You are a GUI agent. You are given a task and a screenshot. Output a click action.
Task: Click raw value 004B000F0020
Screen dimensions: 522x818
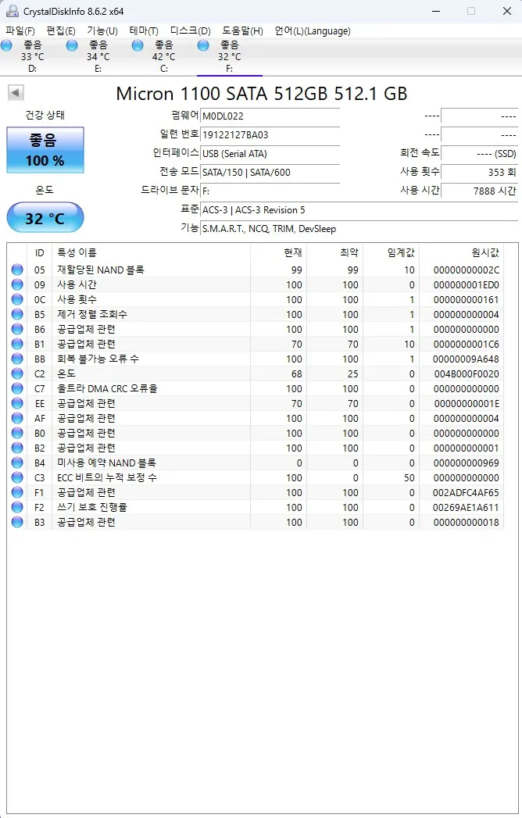(467, 373)
